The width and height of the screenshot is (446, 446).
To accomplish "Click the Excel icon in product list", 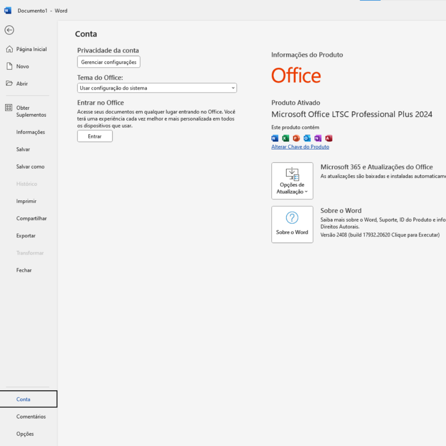I will [286, 138].
